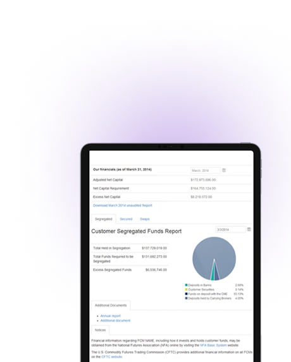Open the Swaps tab
Viewport: 291px width, 362px height.
pos(145,219)
